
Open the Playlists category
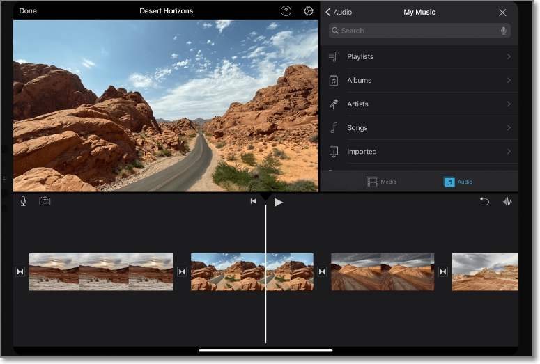[x=419, y=56]
